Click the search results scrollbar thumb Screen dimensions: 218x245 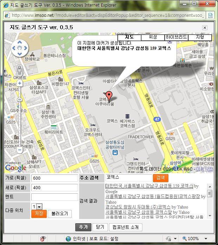pyautogui.click(x=210, y=194)
